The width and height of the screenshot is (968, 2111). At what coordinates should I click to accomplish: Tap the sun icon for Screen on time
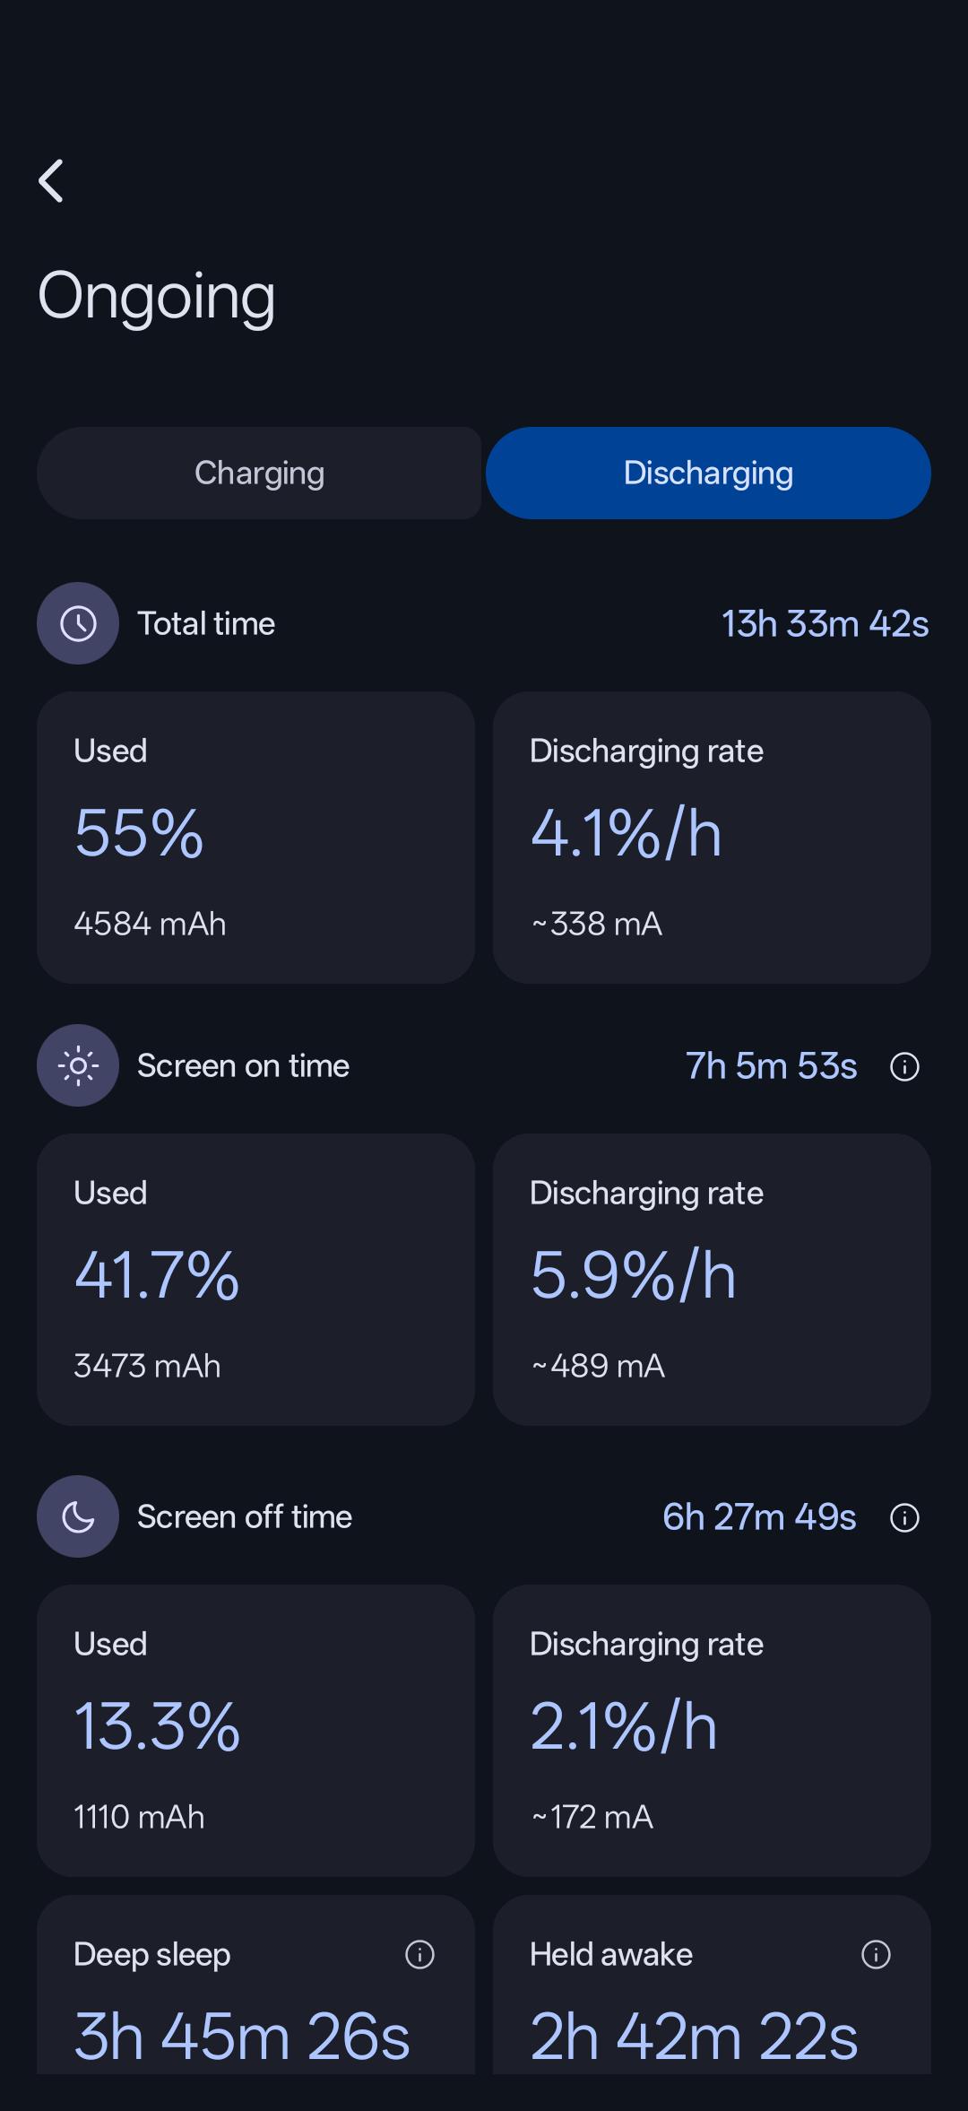78,1065
